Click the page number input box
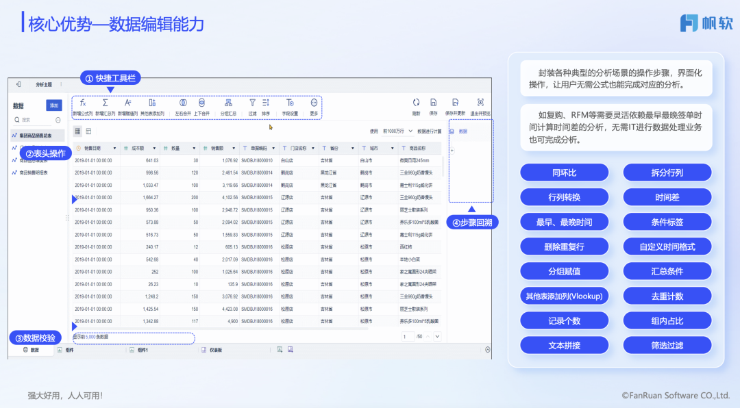Viewport: 740px width, 408px height. coord(408,336)
